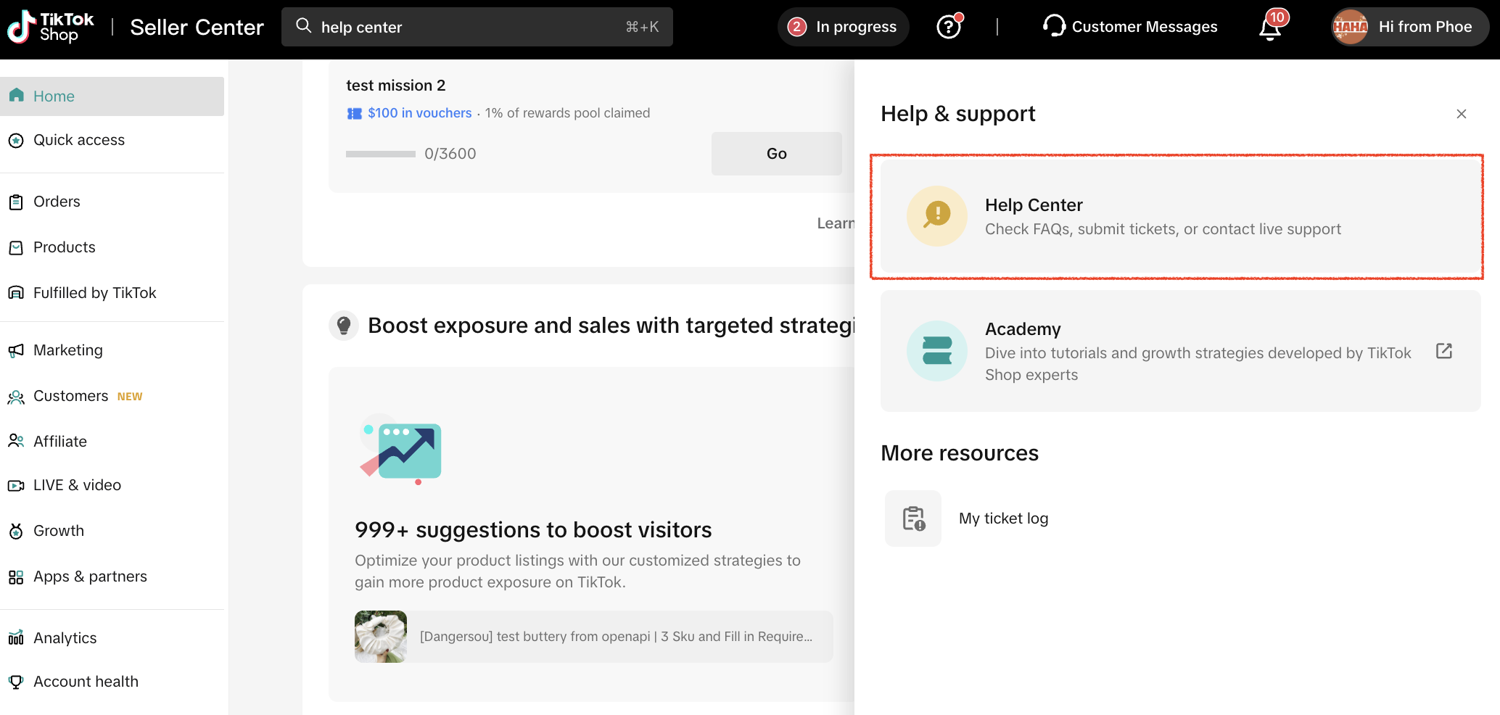Open the notifications bell icon
1500x715 pixels.
click(x=1269, y=29)
